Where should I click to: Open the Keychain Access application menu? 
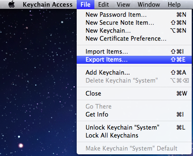tap(48, 5)
